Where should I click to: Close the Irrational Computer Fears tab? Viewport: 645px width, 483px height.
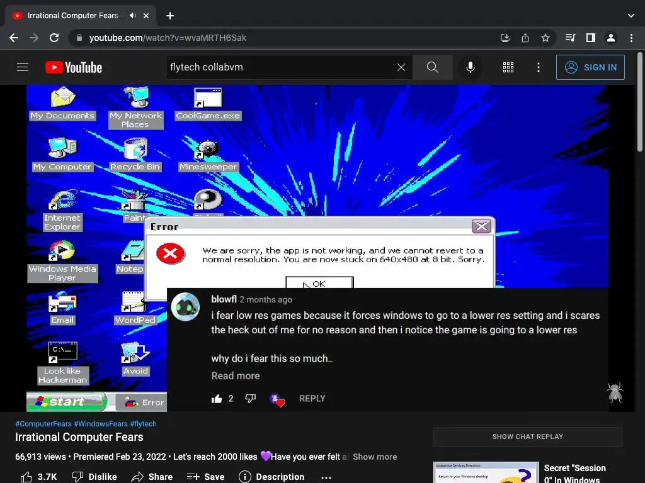click(x=146, y=16)
